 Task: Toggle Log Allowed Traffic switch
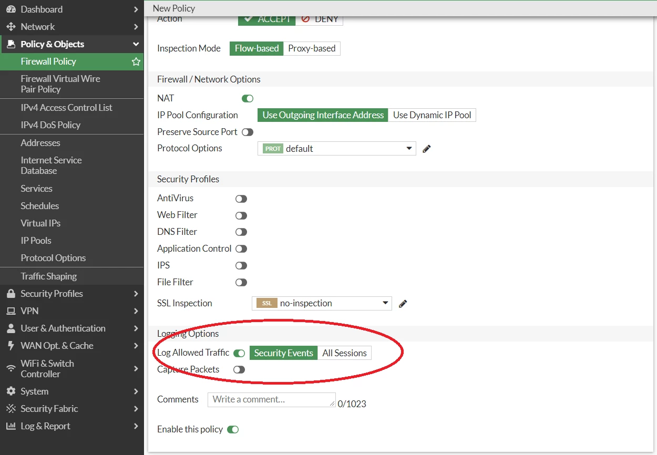coord(239,353)
